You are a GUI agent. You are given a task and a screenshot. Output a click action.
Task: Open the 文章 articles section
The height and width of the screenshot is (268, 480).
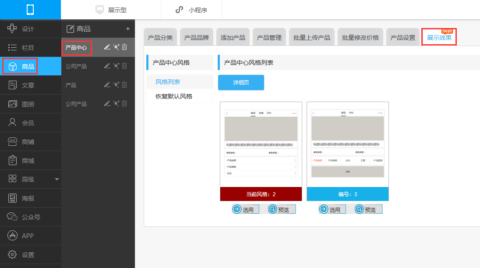click(31, 85)
